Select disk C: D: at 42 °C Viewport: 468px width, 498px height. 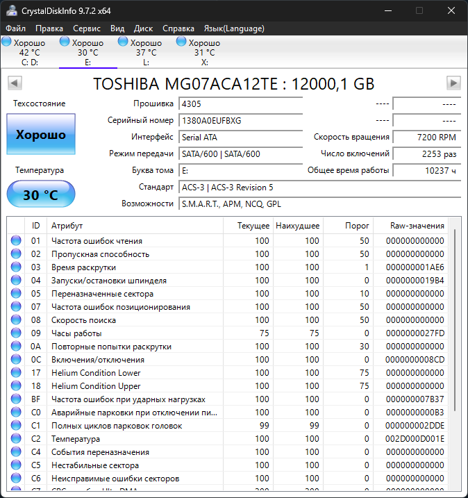pos(30,52)
